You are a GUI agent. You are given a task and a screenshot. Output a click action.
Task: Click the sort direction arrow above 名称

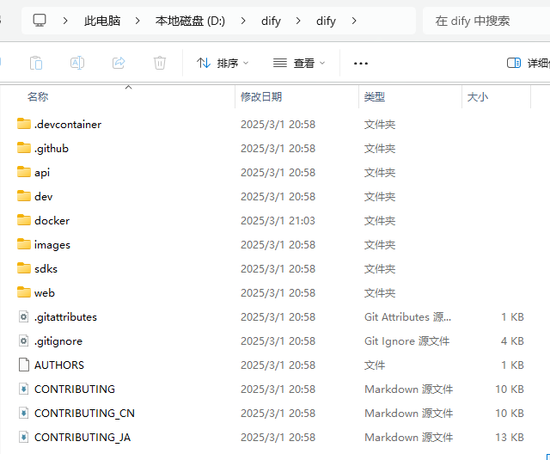point(128,87)
